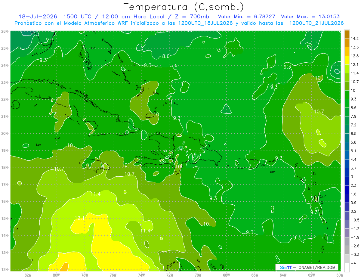This screenshot has height=279, width=361.
Task: Click the "66W" longitude axis label
Action: (x=255, y=275)
